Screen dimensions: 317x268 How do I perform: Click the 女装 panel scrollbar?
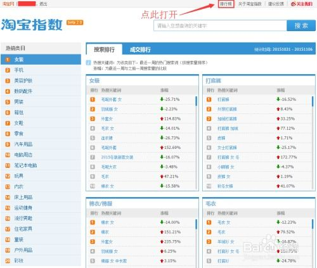coord(197,101)
